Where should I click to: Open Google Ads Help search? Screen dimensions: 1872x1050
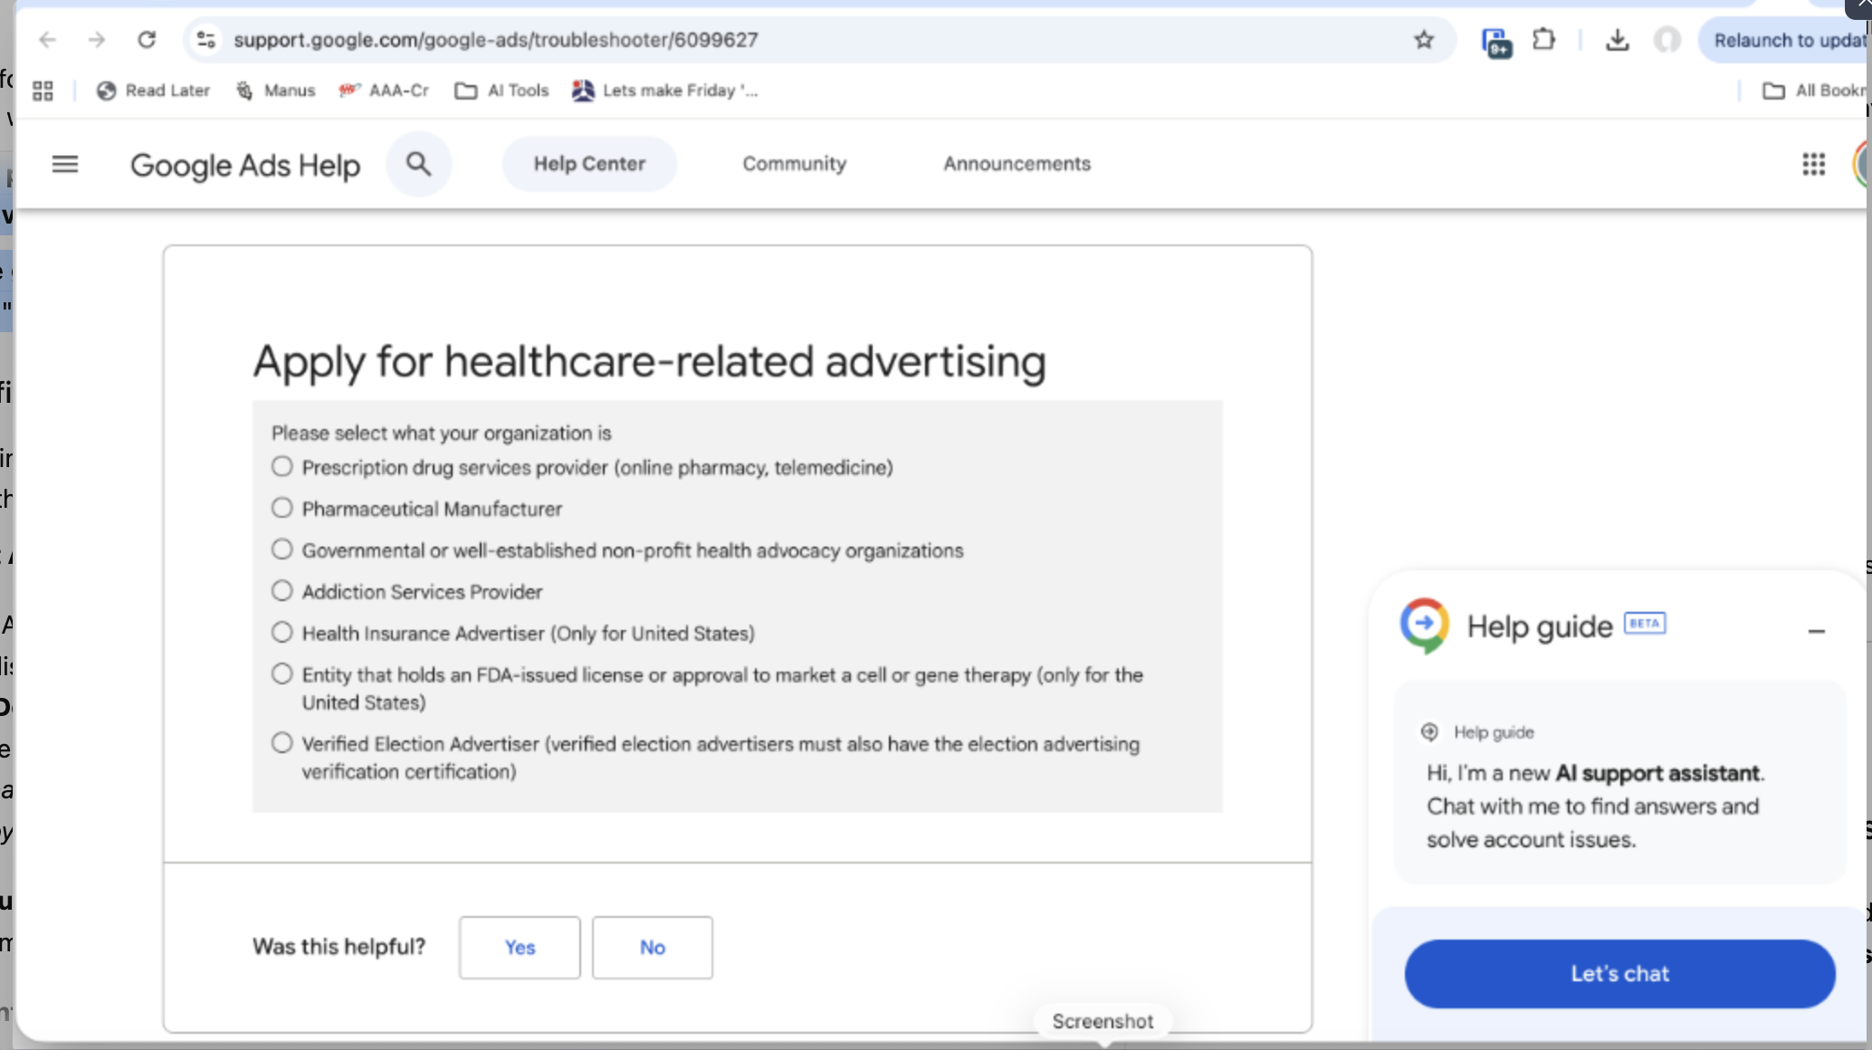[x=418, y=164]
